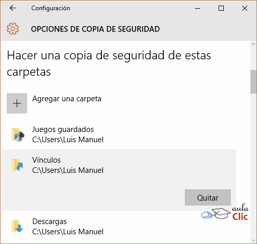Click the path under Juegos guardados
Viewport: 257px width, 244px height.
(68, 140)
